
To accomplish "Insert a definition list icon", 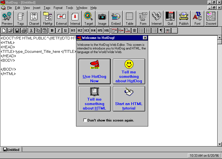I will click(x=155, y=31).
